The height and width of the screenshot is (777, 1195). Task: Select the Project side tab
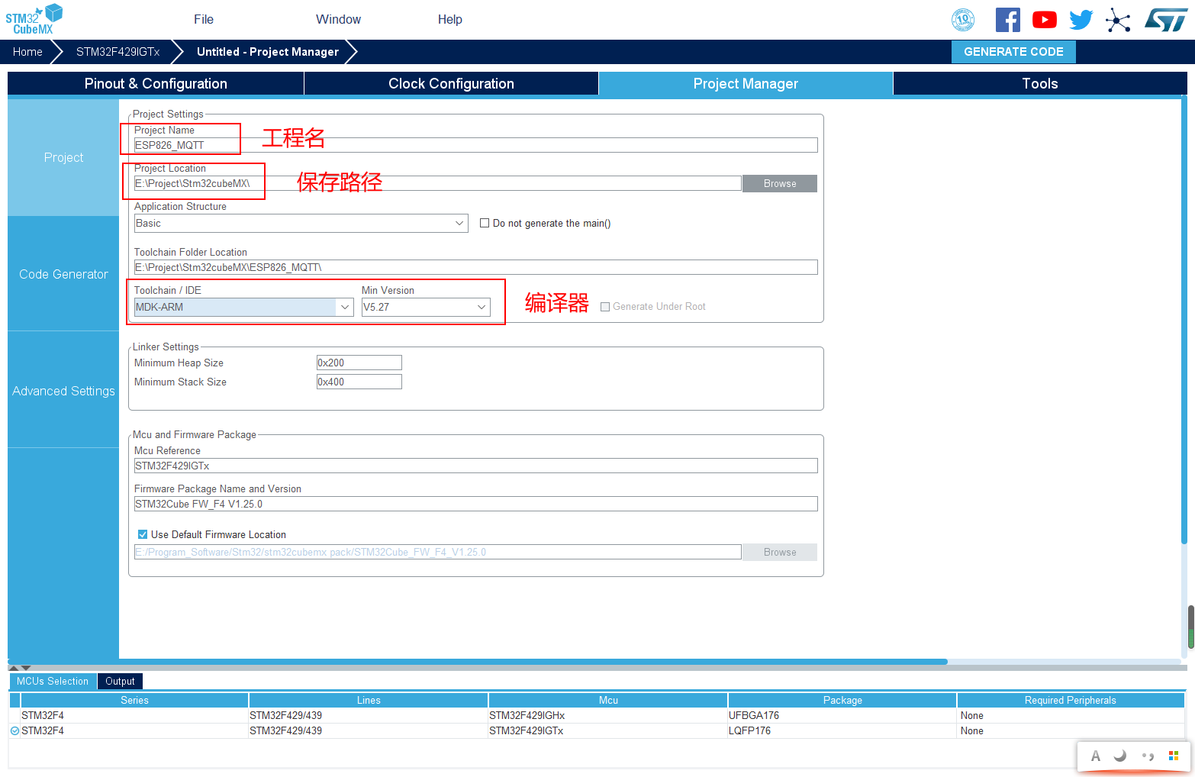63,157
